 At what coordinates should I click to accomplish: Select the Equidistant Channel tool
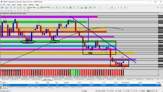pyautogui.click(x=112, y=8)
